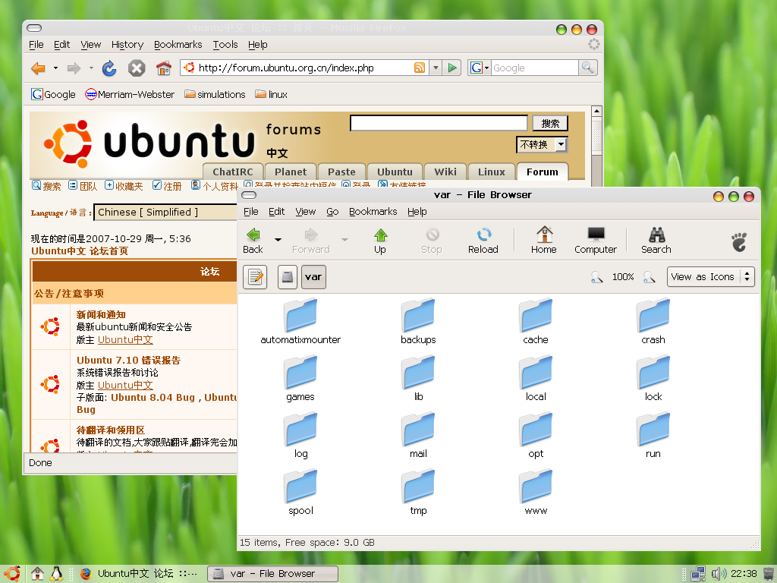Open the Chinese Simplified language dropdown
Viewport: 777px width, 583px height.
click(x=165, y=213)
